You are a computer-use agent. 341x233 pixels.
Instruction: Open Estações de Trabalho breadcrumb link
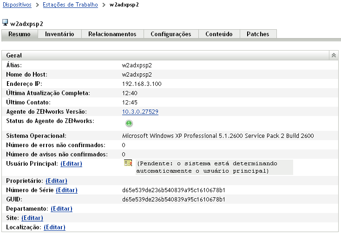[70, 5]
